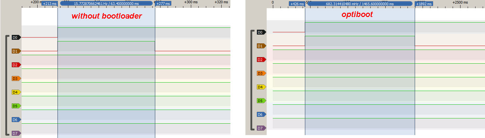Select the +1892 ms cursor marker
This screenshot has height=138, width=485.
424,4
